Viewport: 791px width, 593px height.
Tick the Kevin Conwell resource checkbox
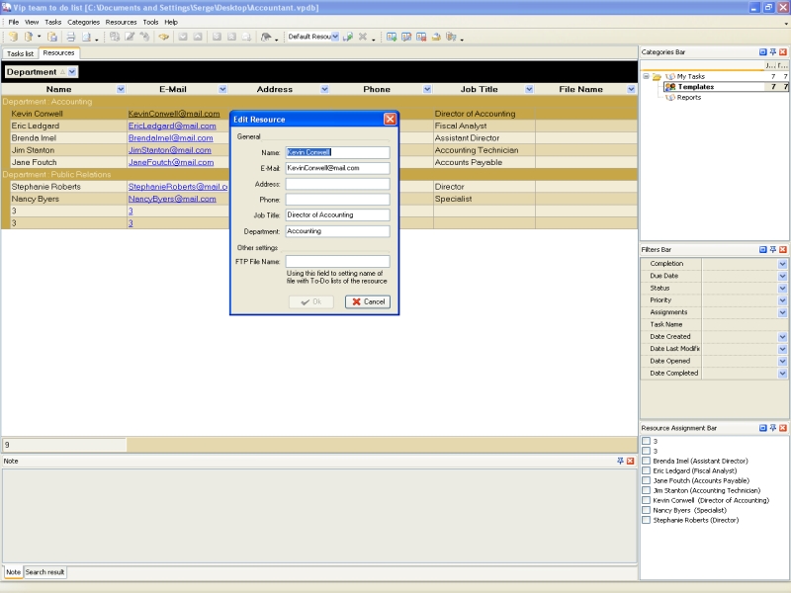tap(646, 500)
